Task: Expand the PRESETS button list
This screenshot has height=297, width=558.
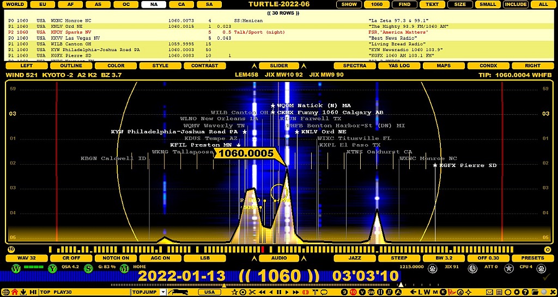Action: (x=532, y=258)
